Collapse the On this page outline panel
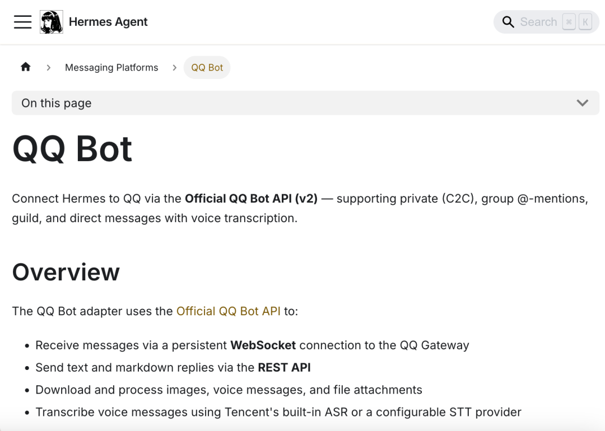The height and width of the screenshot is (431, 605). [305, 103]
